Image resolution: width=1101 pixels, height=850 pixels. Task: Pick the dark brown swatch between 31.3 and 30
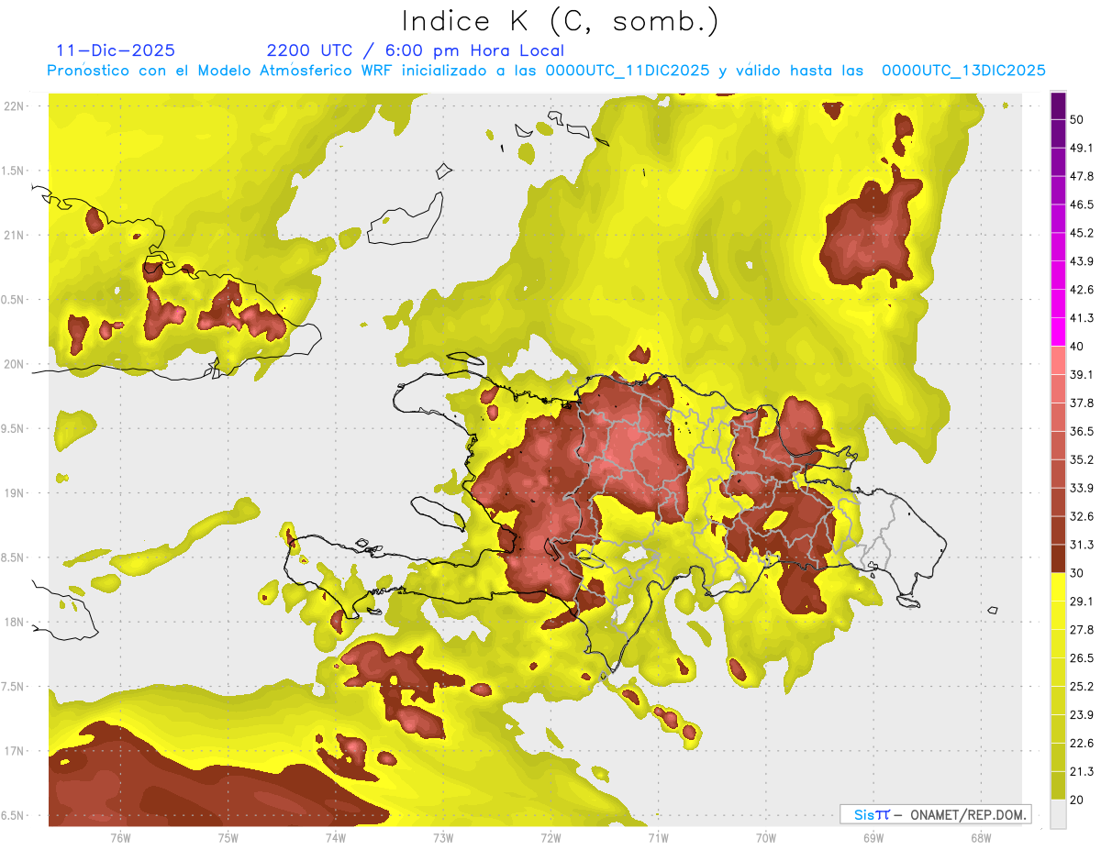coord(1058,559)
